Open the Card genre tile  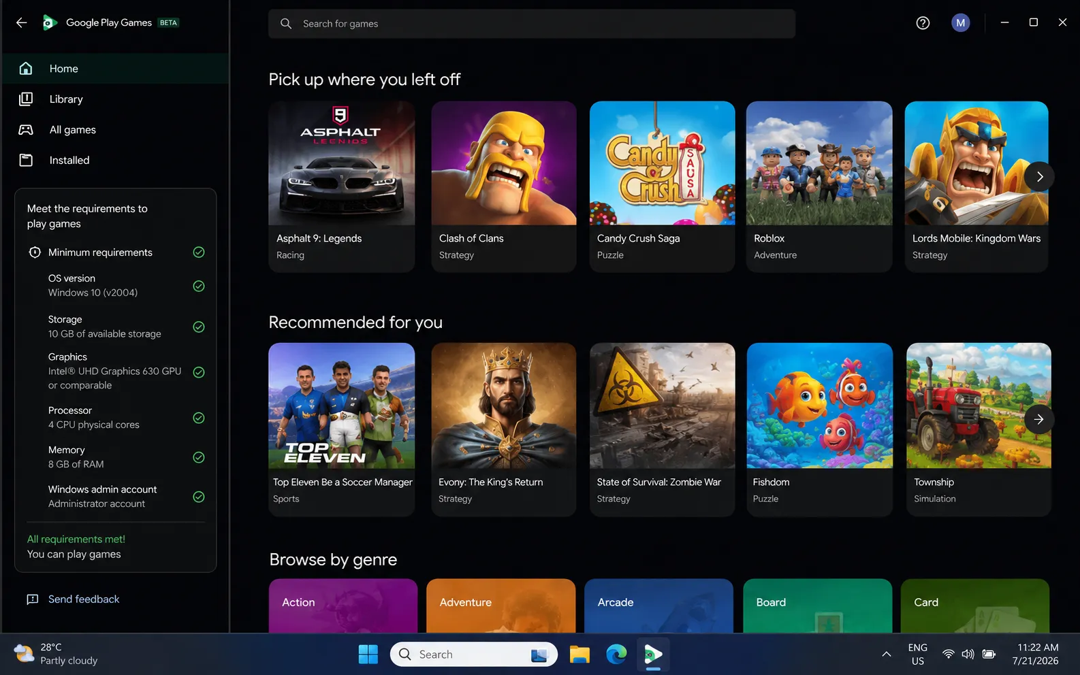point(975,606)
